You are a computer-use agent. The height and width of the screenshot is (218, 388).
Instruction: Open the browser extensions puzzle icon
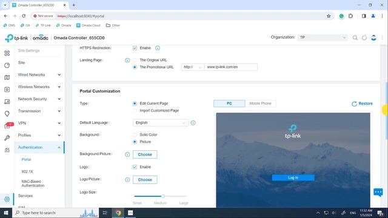350,16
